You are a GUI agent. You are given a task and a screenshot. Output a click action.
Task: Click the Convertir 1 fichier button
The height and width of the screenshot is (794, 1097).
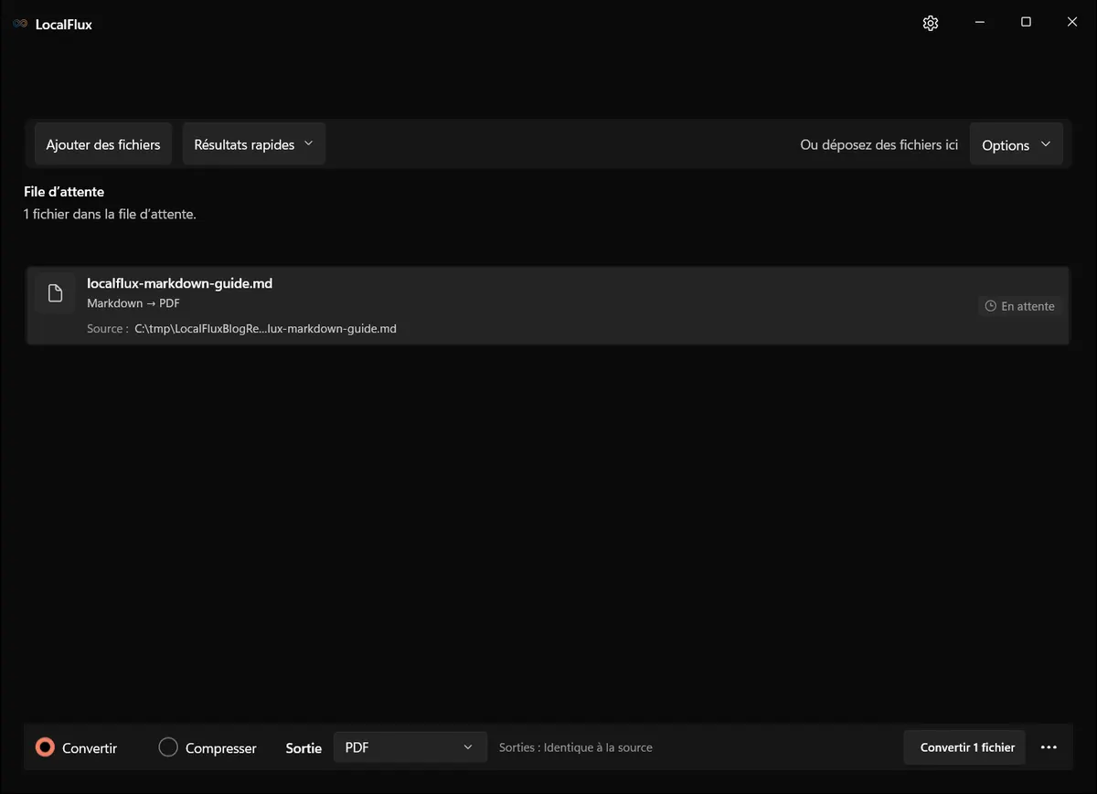click(x=967, y=747)
